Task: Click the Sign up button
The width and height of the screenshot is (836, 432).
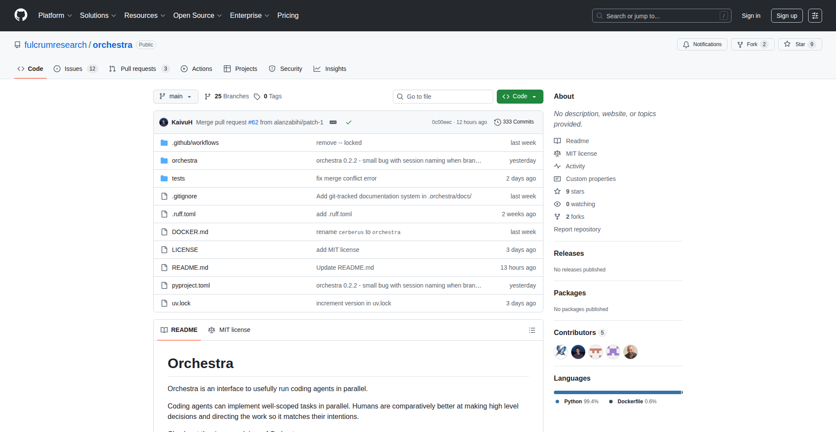Action: click(787, 16)
